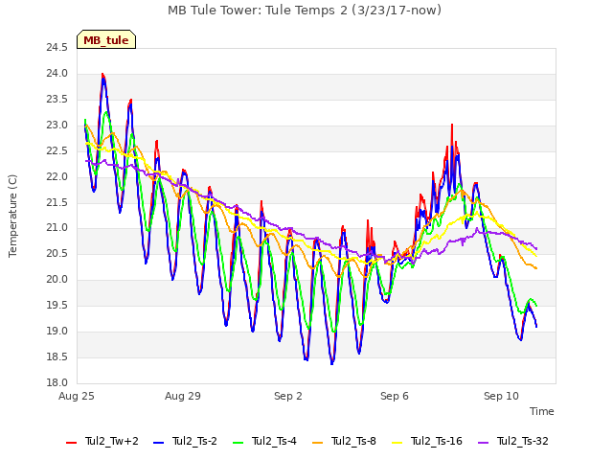The image size is (613, 460).
Task: Click the Sep 2 x-axis tick label
Action: [x=288, y=396]
